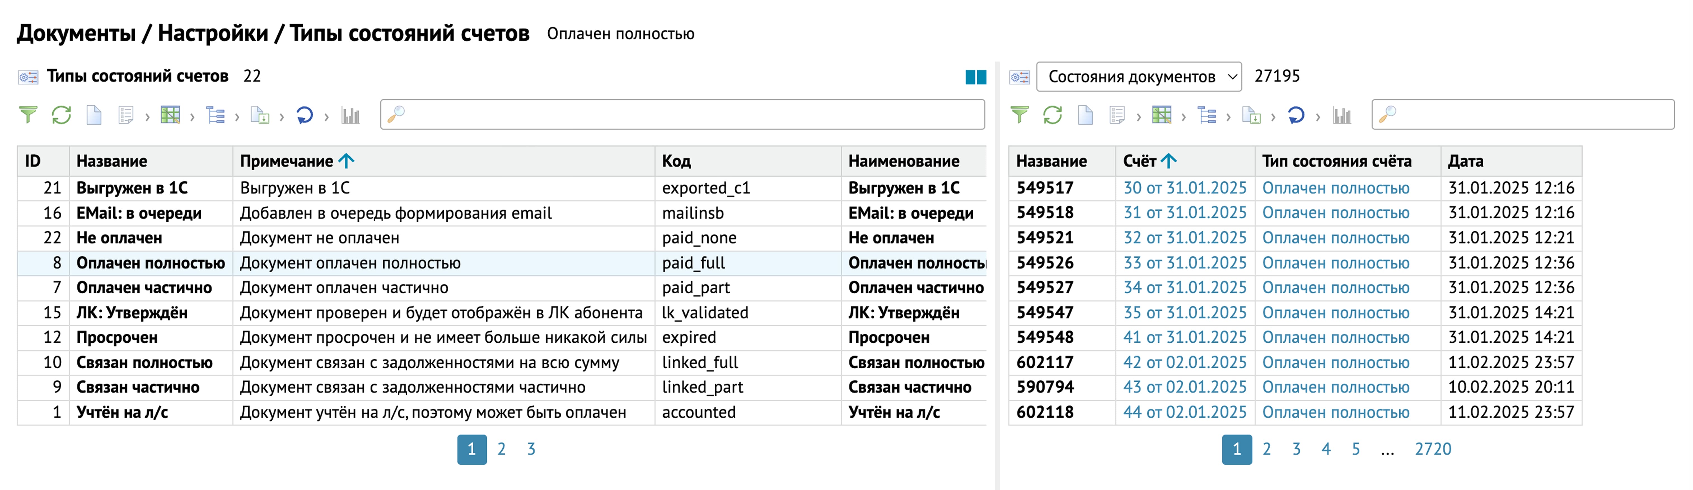
Task: Open green table grid icon, right toolbar
Action: click(1161, 116)
